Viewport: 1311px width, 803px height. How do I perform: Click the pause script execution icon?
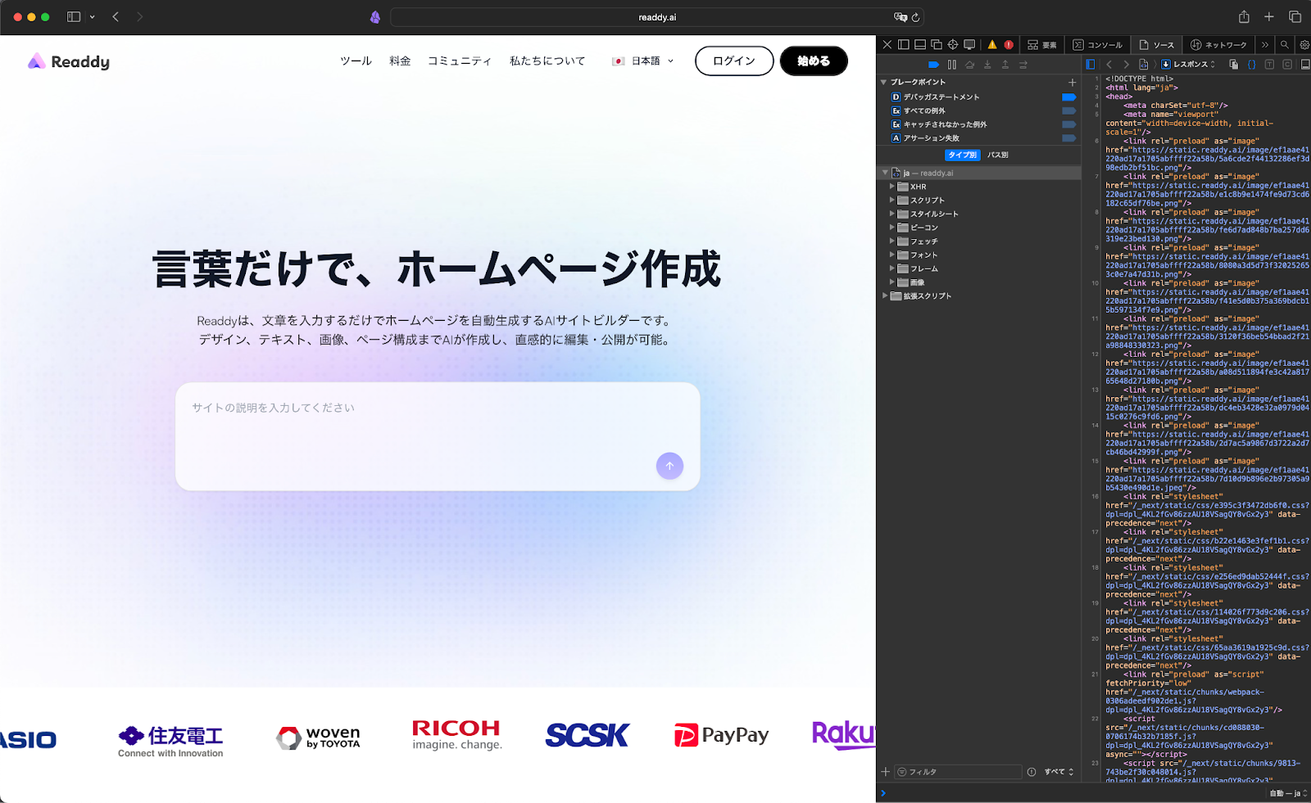[951, 64]
